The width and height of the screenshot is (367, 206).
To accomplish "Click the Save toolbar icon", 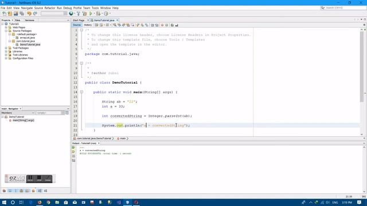I will tap(16, 14).
